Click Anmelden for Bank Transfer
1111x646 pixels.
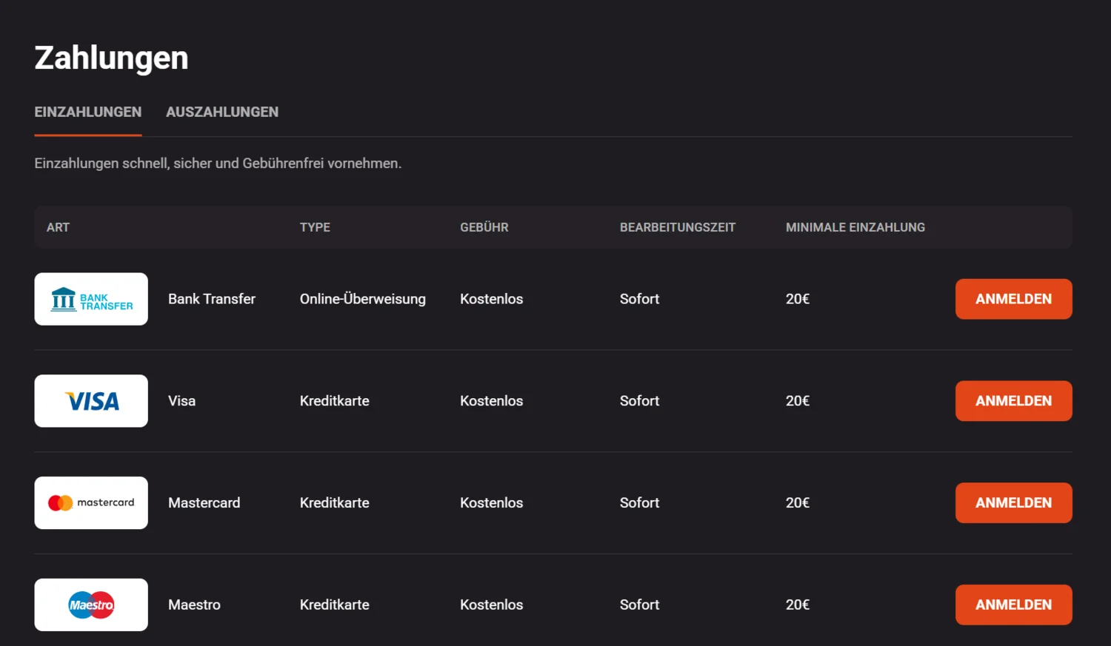pyautogui.click(x=1014, y=299)
